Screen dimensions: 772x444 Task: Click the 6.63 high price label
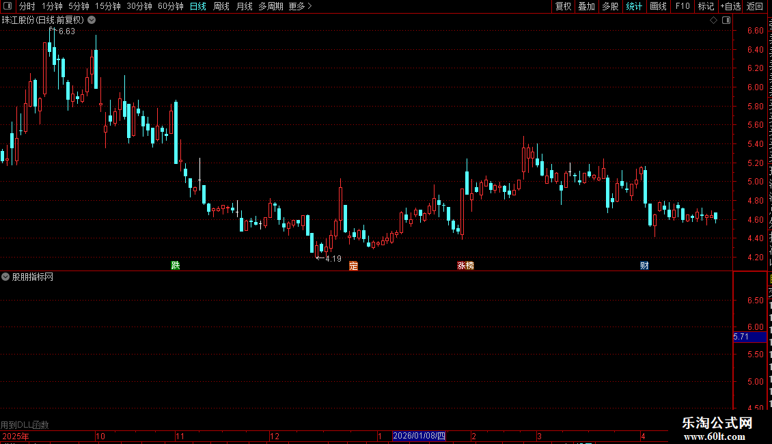[x=66, y=31]
